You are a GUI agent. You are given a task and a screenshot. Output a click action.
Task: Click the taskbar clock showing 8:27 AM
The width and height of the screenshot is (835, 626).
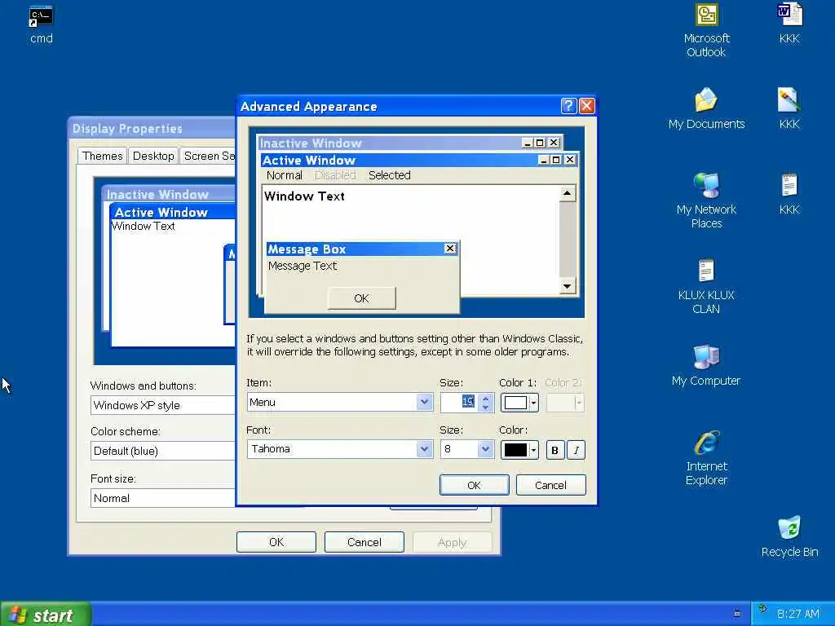tap(797, 614)
